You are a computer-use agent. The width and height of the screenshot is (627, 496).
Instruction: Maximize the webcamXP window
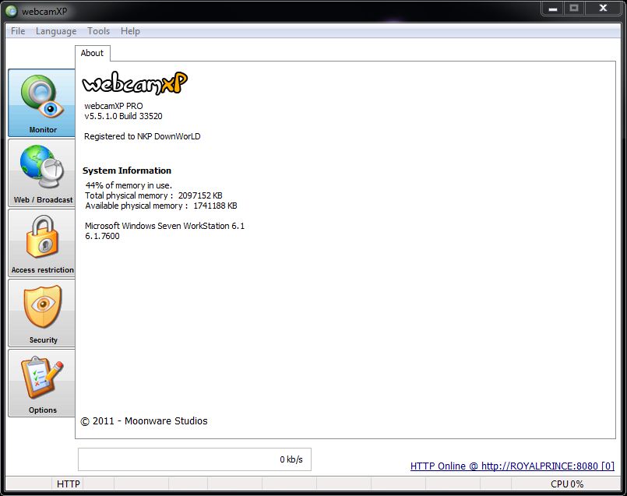pyautogui.click(x=574, y=9)
